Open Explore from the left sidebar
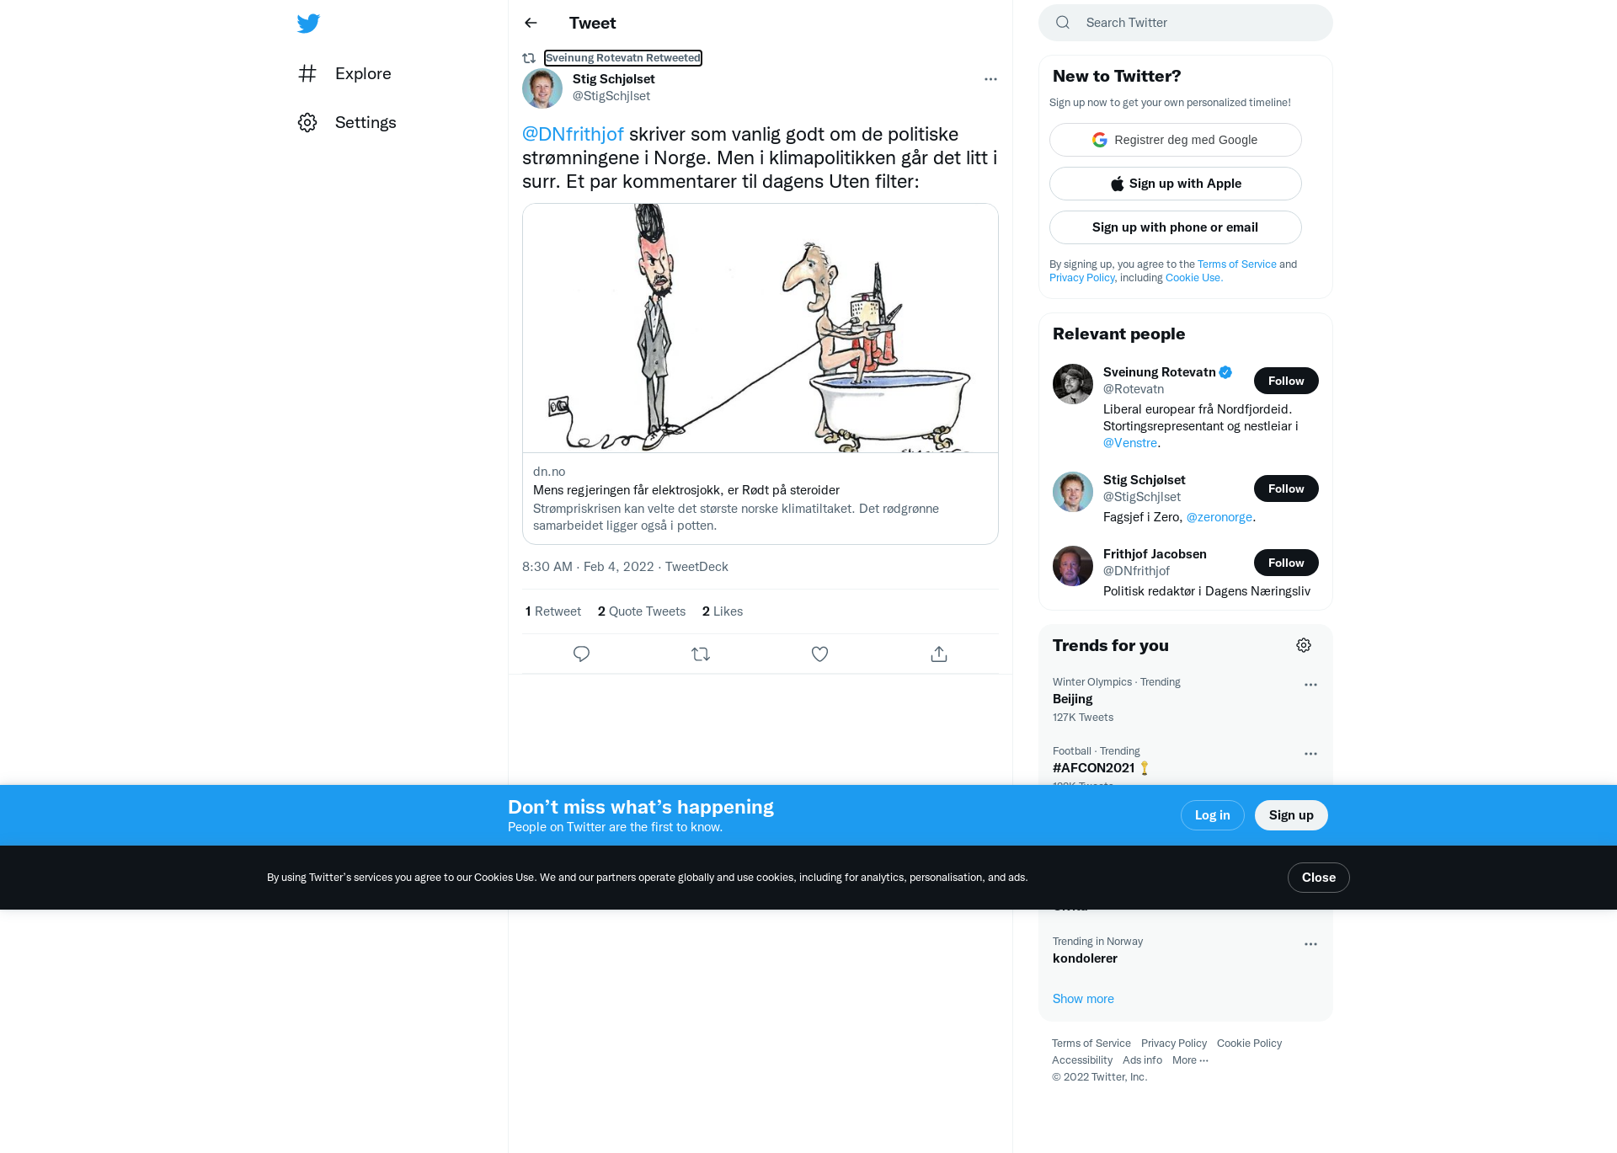Screen dimensions: 1617x1153 tap(344, 74)
